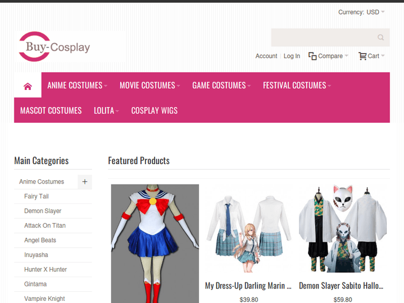The image size is (404, 303).
Task: Click Demon Slayer Sabito Hallo... title
Action: (341, 286)
